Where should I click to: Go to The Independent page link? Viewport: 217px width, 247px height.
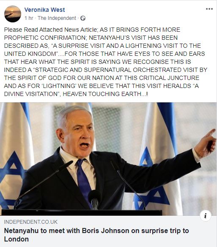coord(57,18)
